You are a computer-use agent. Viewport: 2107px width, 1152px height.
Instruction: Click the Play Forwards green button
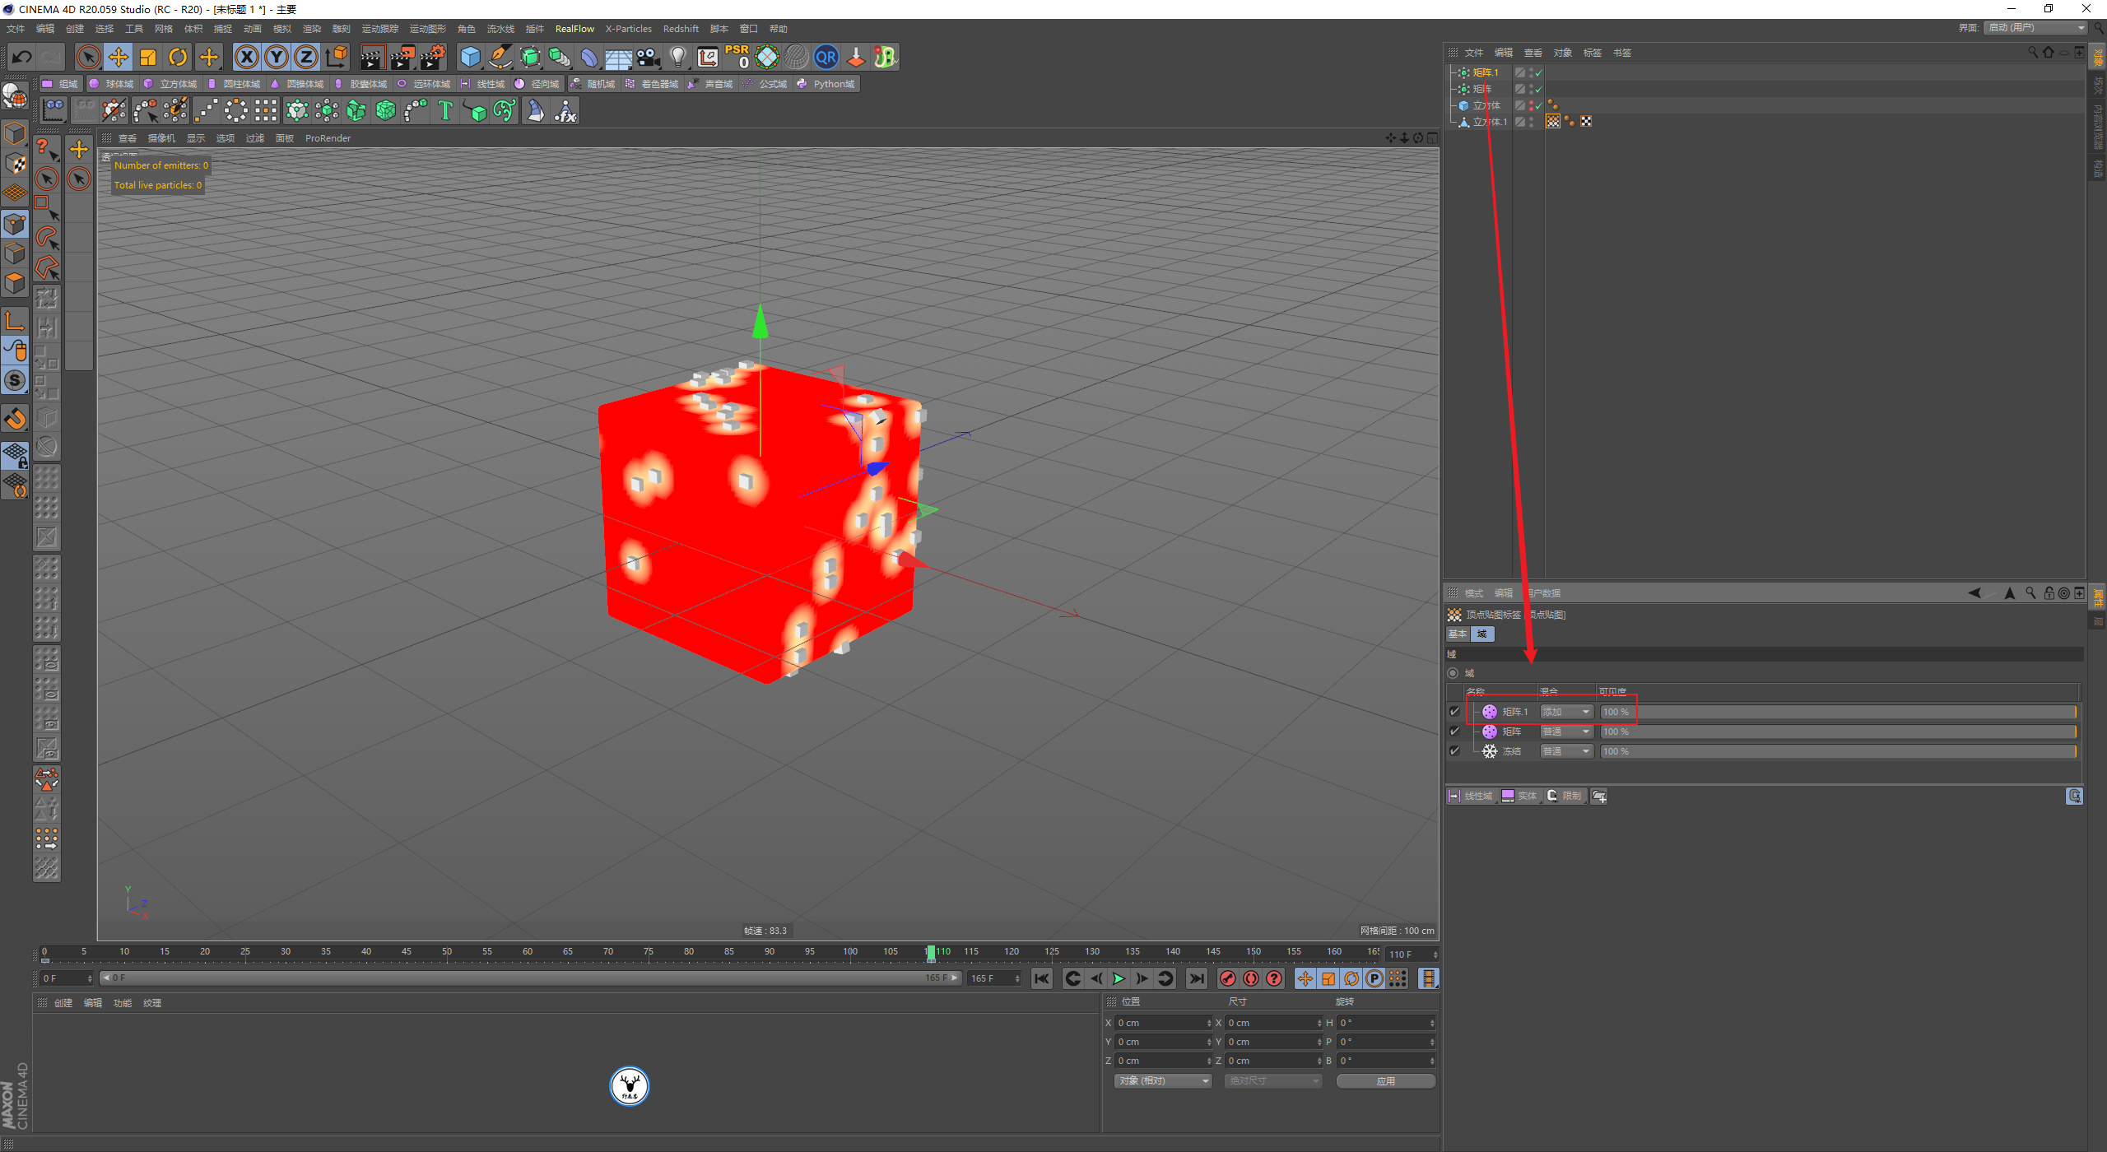tap(1119, 978)
